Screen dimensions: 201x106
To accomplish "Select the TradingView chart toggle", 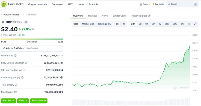I will pyautogui.click(x=105, y=24).
